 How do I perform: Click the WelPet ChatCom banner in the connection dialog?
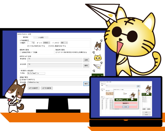126,100
